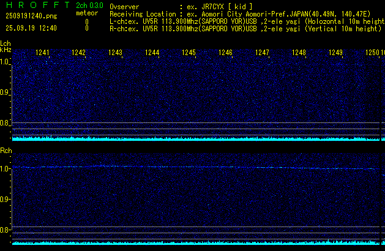Click the 25.09.19 12:40 timestamp

tap(31, 28)
